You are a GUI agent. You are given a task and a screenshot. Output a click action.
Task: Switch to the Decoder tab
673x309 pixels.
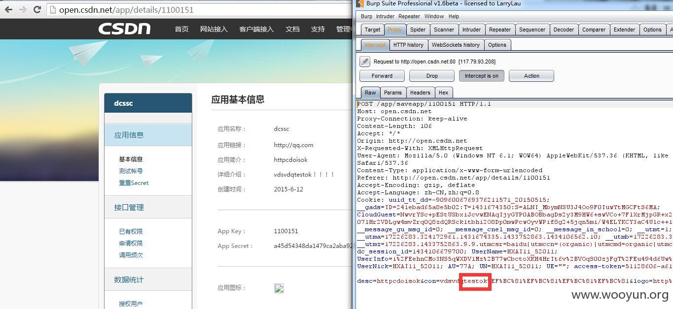coord(564,30)
